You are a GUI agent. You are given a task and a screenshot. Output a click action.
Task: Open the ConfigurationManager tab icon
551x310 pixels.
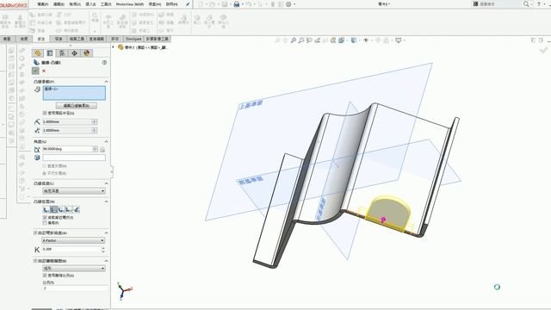[x=62, y=53]
